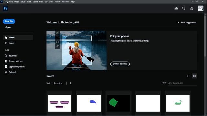Click Browse tutorials button
207x116 pixels.
click(x=120, y=64)
